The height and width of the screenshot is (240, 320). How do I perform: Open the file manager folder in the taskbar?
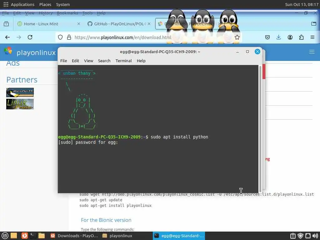[x=42, y=236]
